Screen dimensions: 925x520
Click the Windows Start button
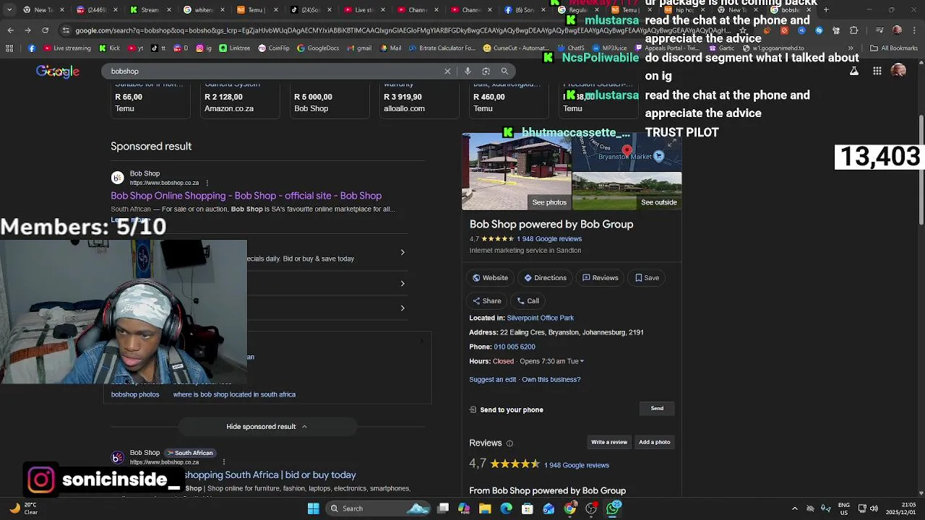tap(313, 508)
